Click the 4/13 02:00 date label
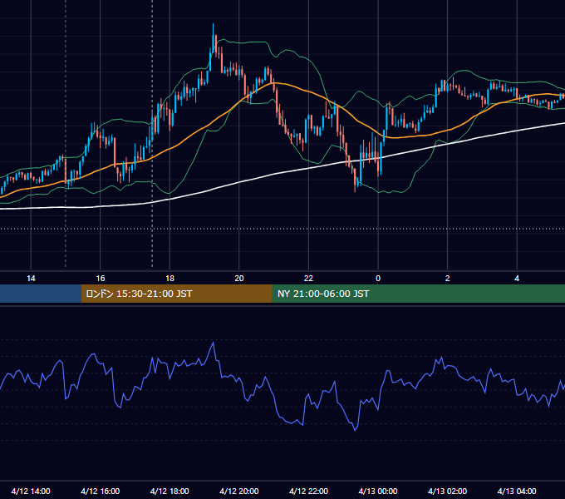 click(x=448, y=491)
